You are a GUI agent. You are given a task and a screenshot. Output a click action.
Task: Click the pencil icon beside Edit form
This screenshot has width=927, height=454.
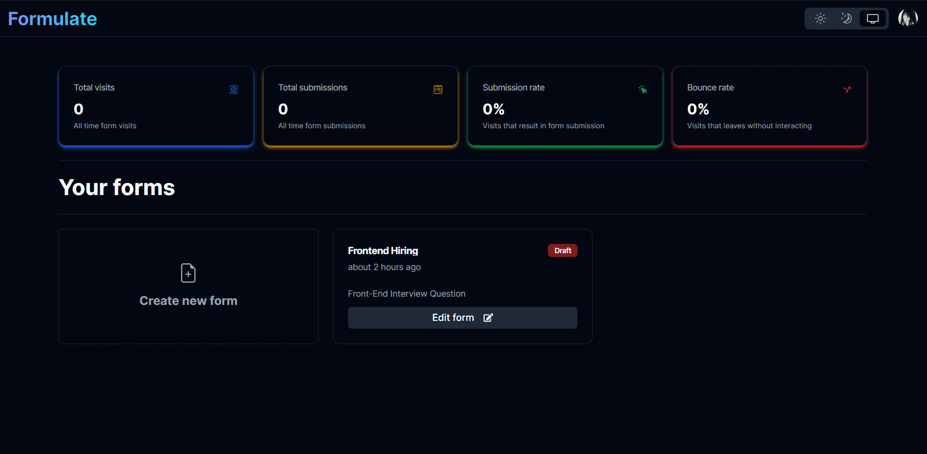[x=488, y=318]
